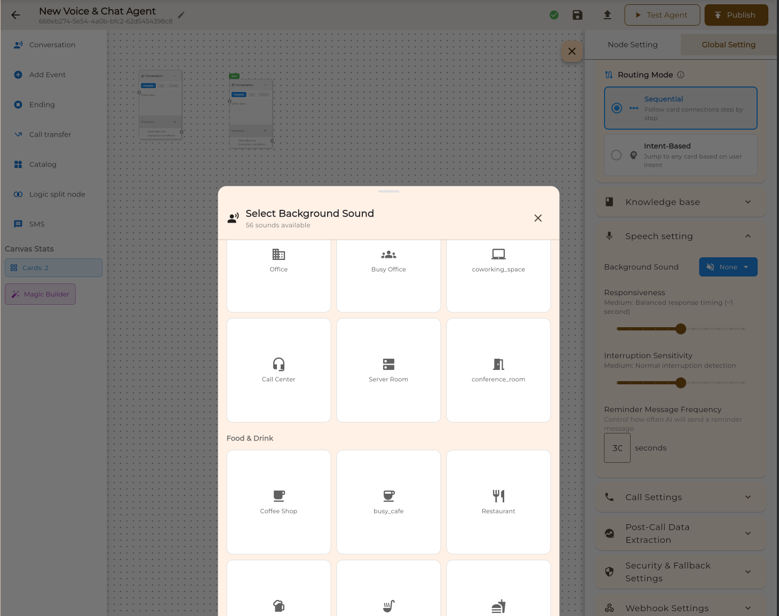779x616 pixels.
Task: Click the "56 sounds available" text
Action: tap(278, 225)
